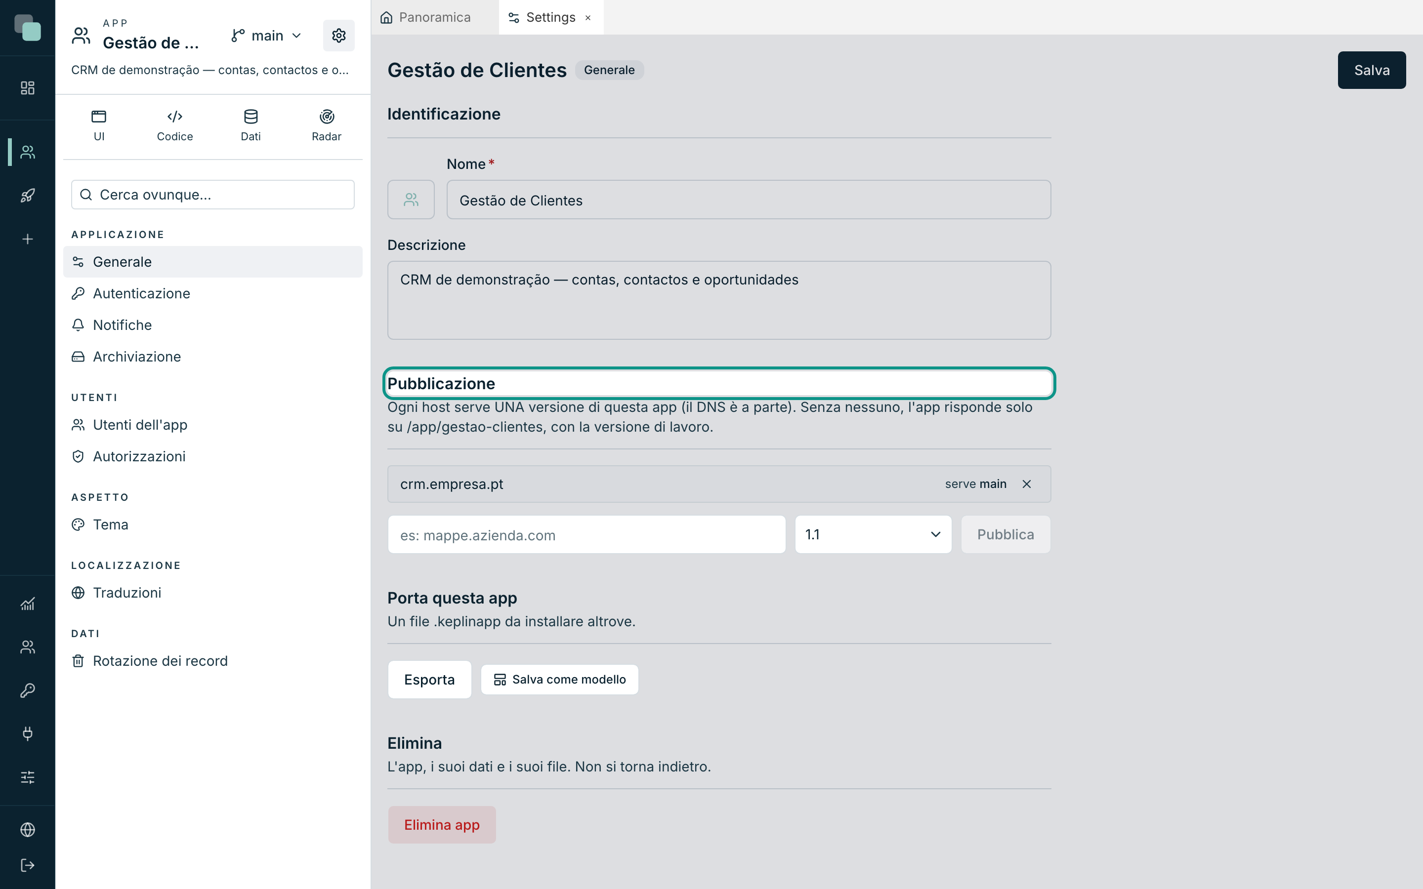
Task: Click the app name Gestão de ... header
Action: [151, 42]
